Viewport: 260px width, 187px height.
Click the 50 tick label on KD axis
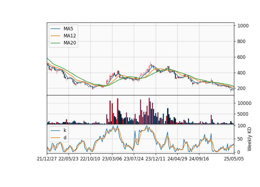click(x=240, y=139)
